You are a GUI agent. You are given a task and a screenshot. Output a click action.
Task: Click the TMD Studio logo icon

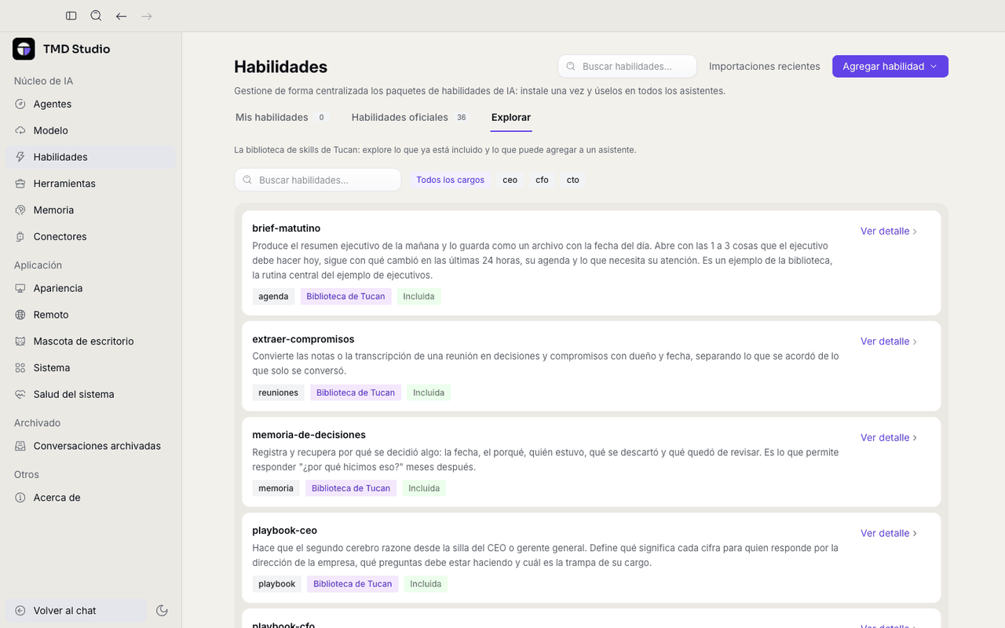[24, 49]
